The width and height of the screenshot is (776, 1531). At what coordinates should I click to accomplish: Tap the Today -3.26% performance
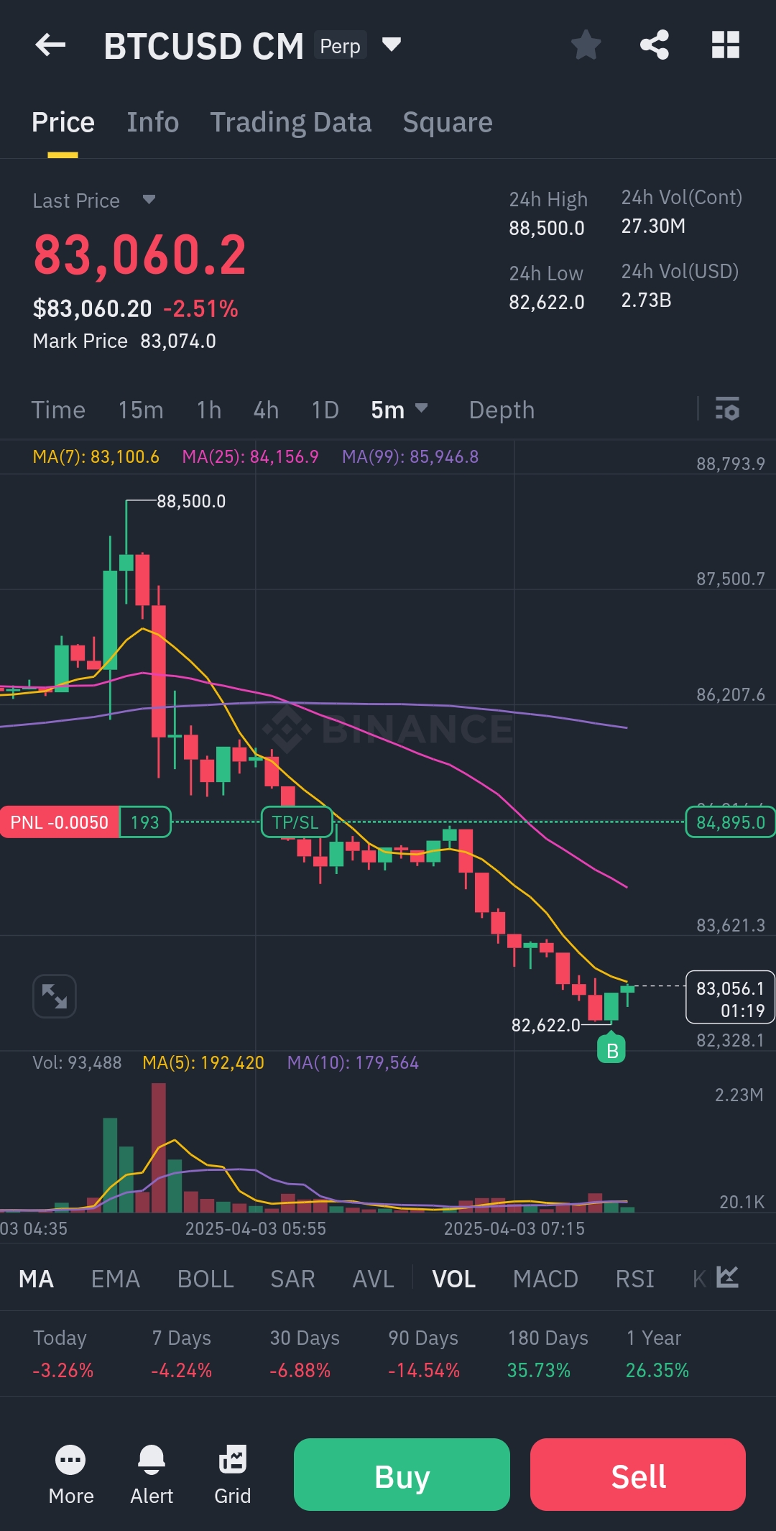click(x=63, y=1353)
